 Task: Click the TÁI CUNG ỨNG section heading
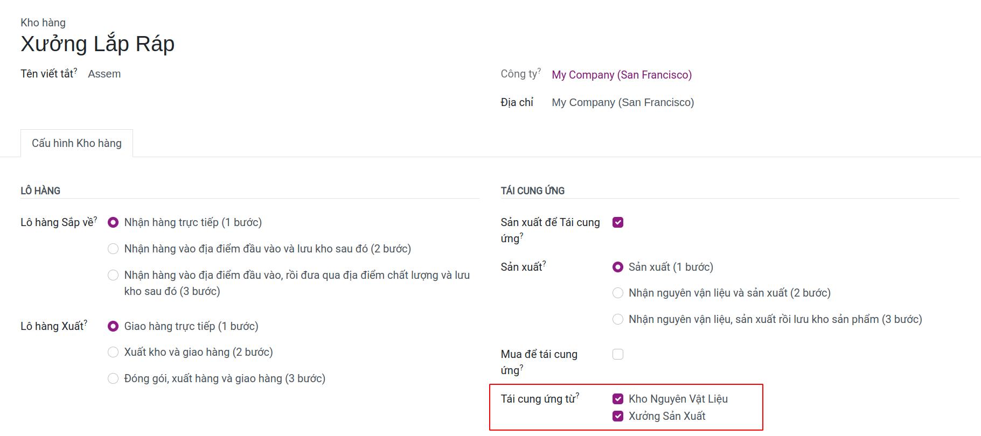point(533,191)
